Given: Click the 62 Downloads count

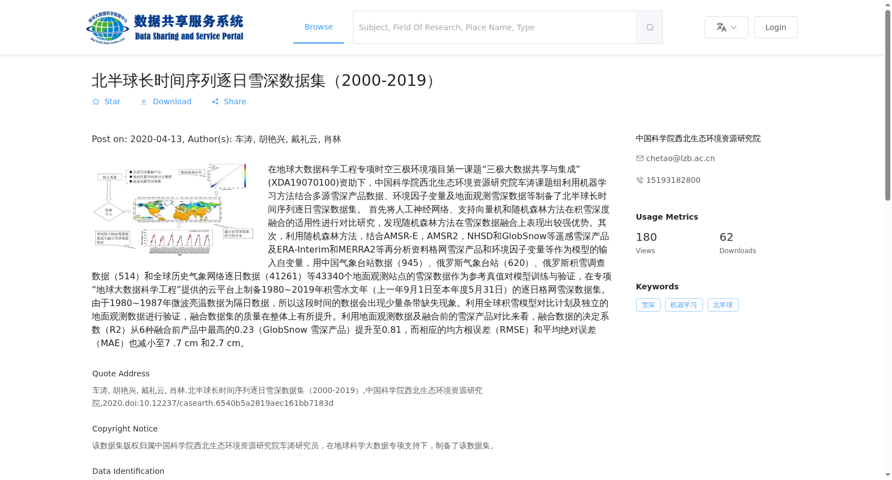Looking at the screenshot, I should pyautogui.click(x=726, y=237).
